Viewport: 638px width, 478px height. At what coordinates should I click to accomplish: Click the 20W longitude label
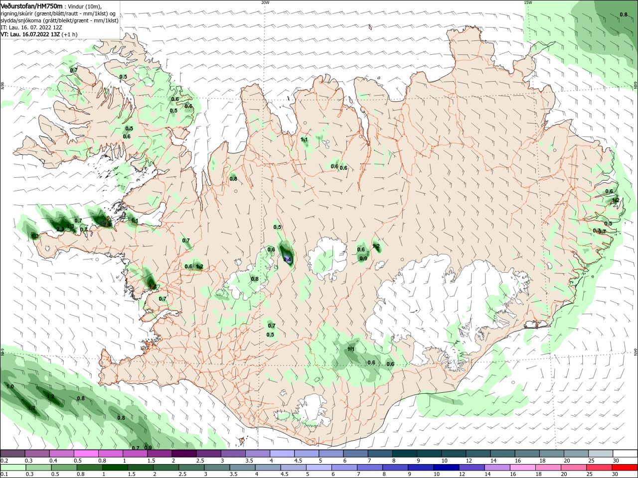265,2
